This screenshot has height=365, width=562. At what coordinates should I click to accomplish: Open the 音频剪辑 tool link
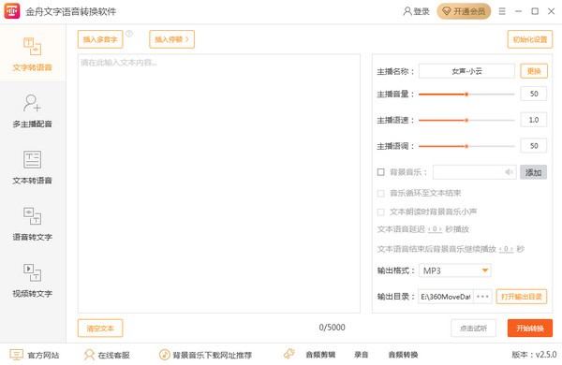point(320,355)
